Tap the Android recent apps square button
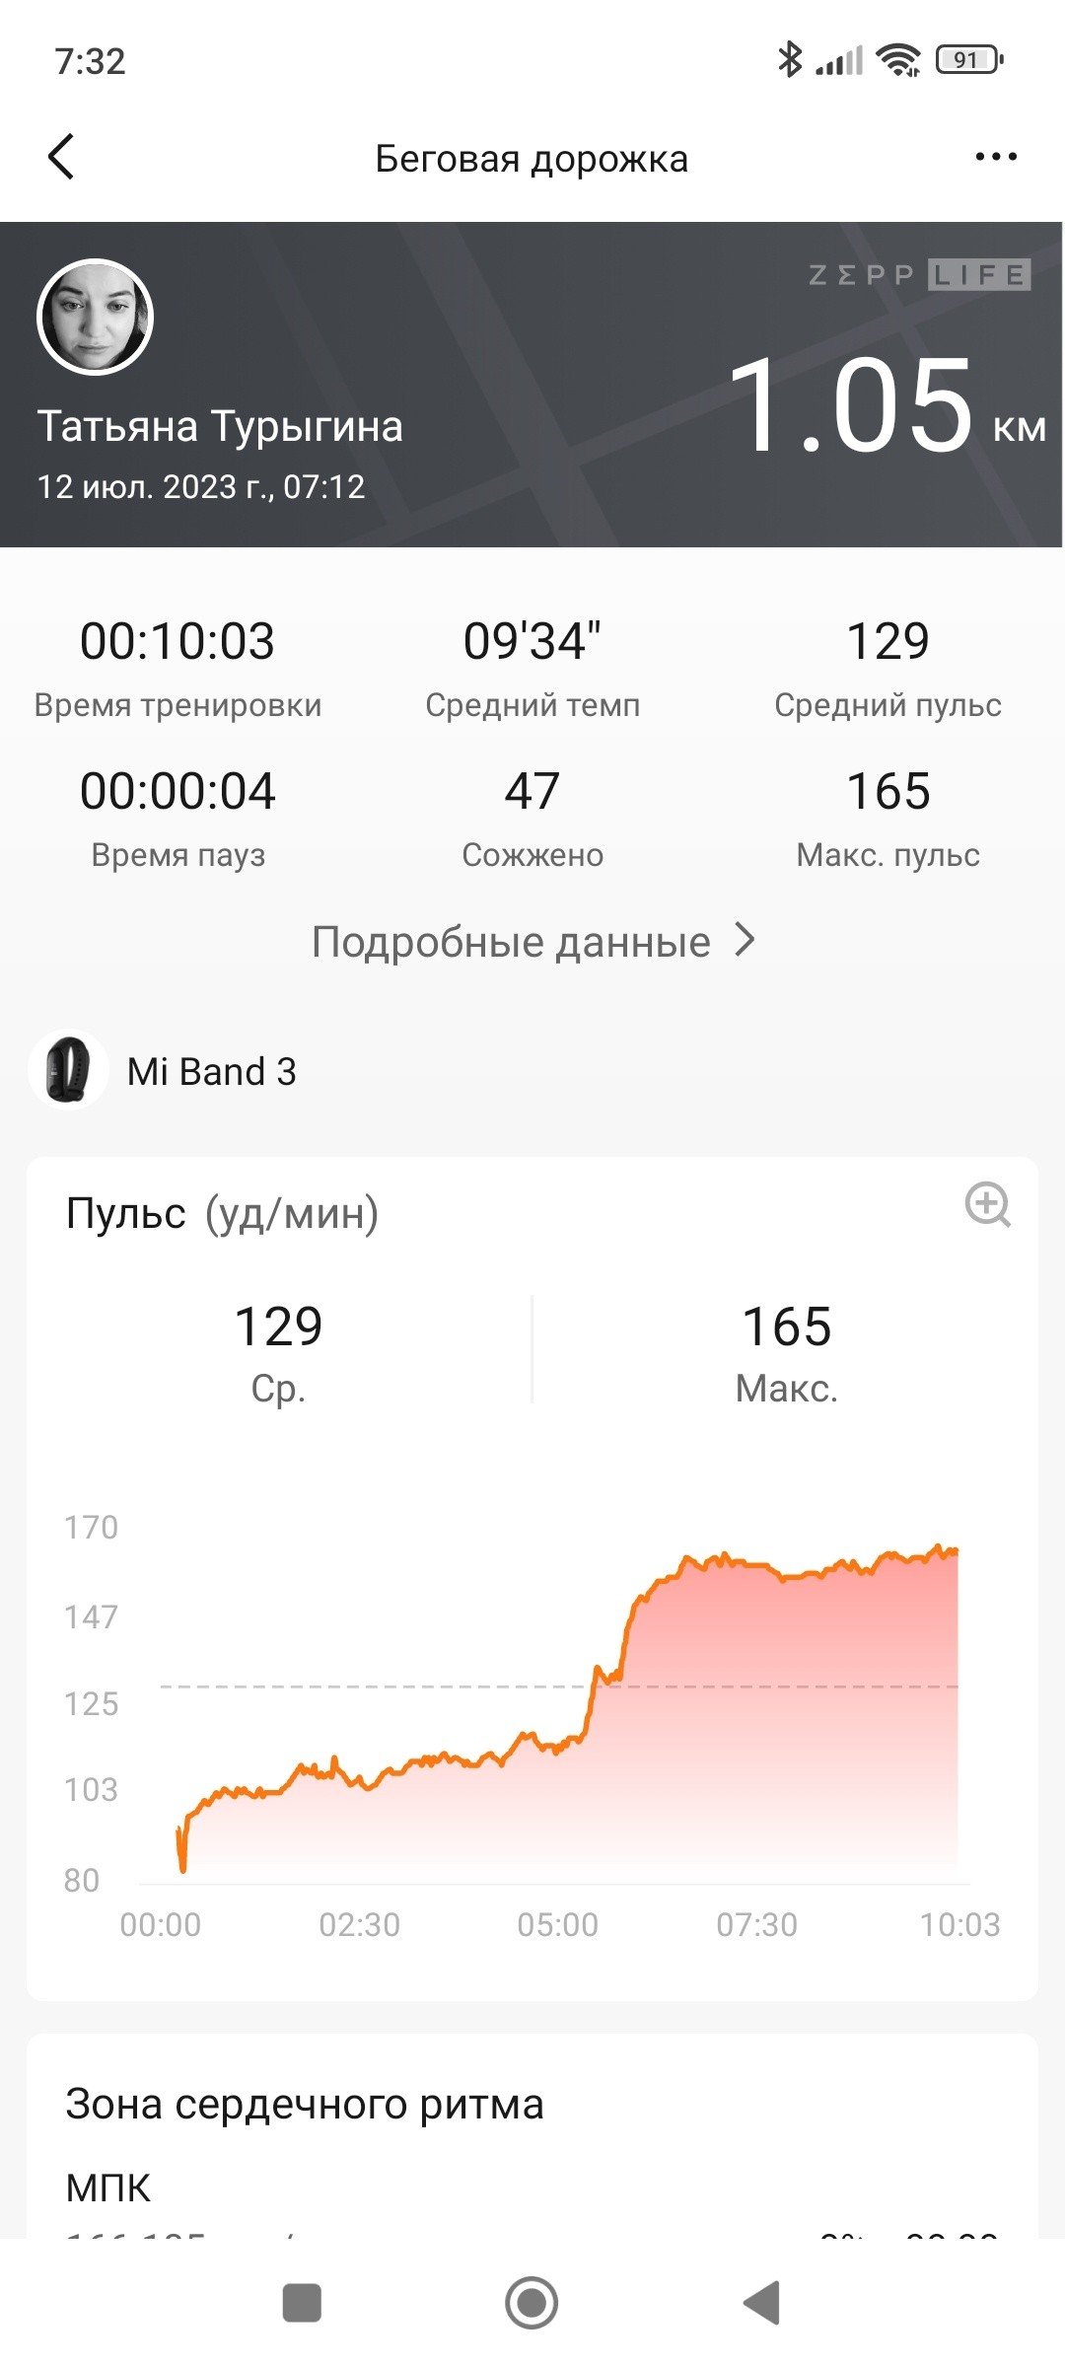The width and height of the screenshot is (1065, 2367). pos(302,2303)
